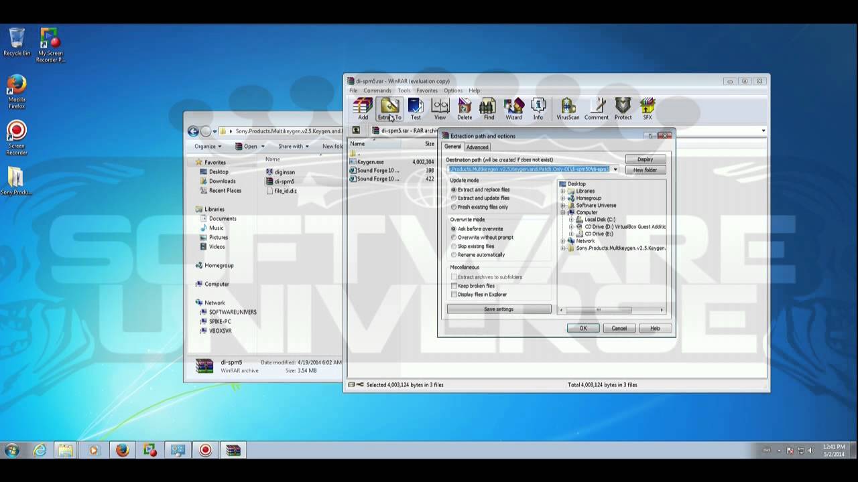
Task: Click the Extract To toolbar icon
Action: pyautogui.click(x=389, y=108)
